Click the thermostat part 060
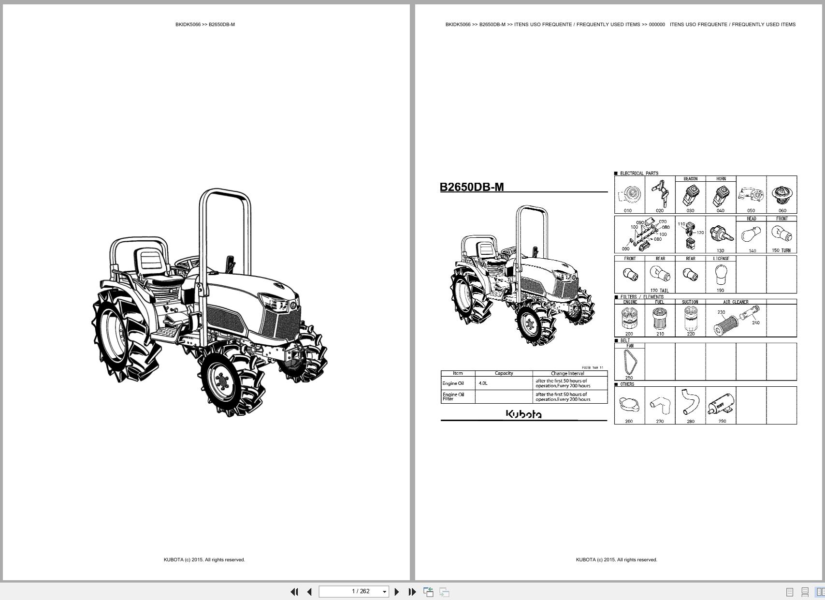 click(782, 195)
